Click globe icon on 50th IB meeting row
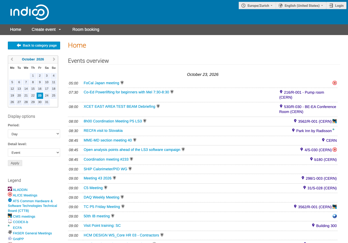This screenshot has height=243, width=348. tap(334, 216)
